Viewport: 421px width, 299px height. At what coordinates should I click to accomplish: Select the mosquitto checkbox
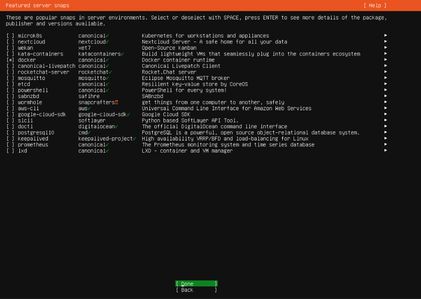(10, 78)
